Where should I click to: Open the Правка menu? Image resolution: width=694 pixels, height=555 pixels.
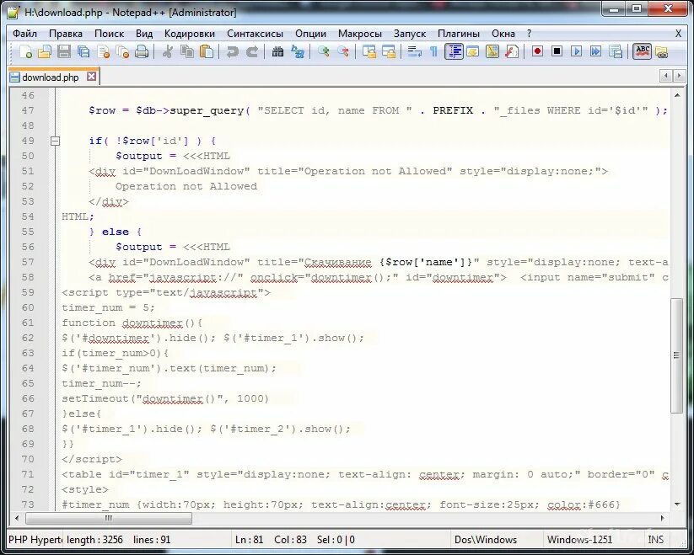pyautogui.click(x=66, y=34)
